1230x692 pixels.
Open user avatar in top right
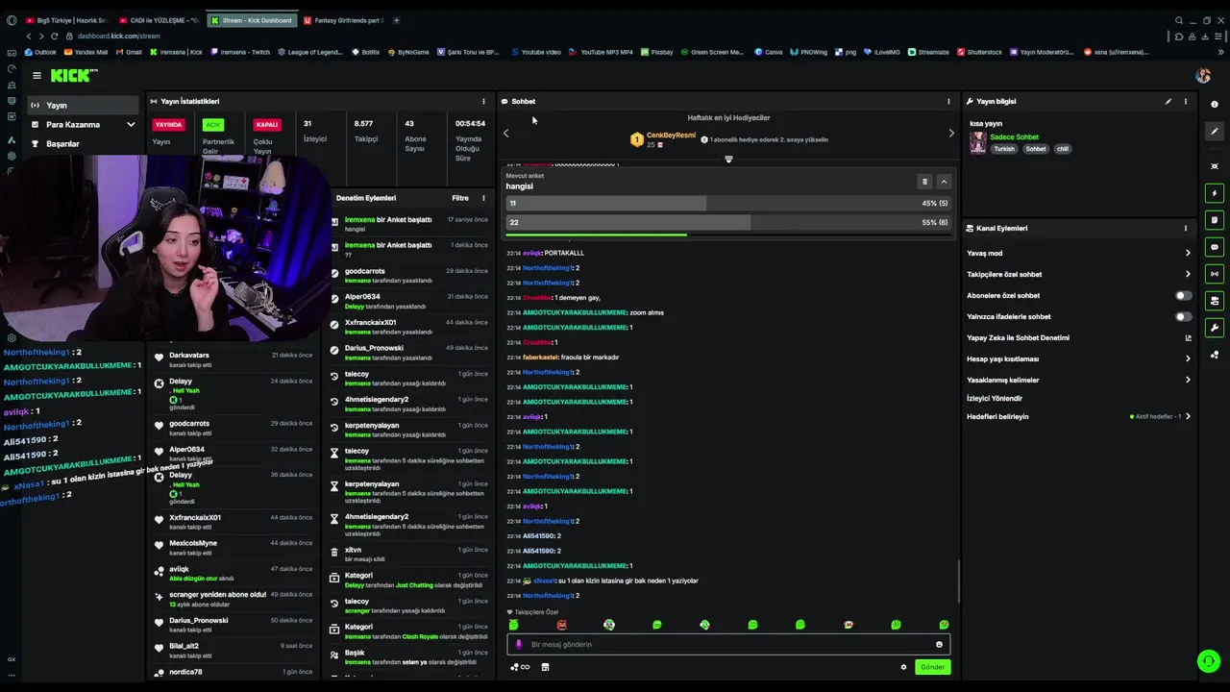pos(1203,75)
